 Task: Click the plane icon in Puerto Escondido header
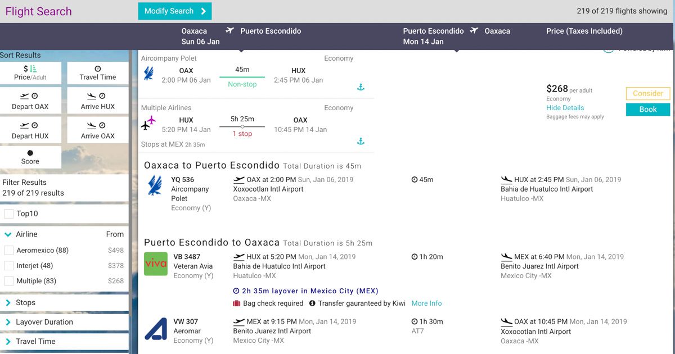[474, 30]
